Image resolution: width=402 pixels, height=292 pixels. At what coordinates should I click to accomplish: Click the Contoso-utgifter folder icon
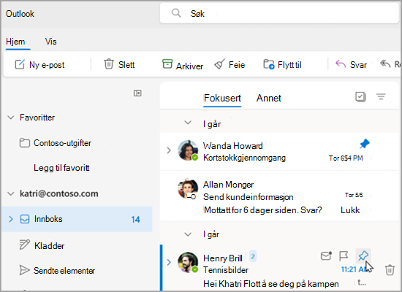tap(25, 143)
